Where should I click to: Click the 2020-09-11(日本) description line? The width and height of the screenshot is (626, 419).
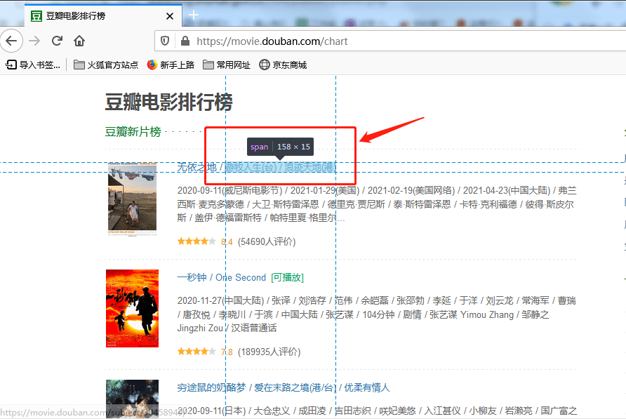[x=378, y=411]
